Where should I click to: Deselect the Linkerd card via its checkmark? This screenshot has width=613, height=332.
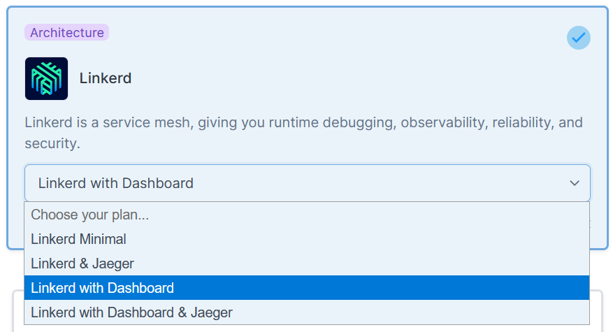pos(579,38)
